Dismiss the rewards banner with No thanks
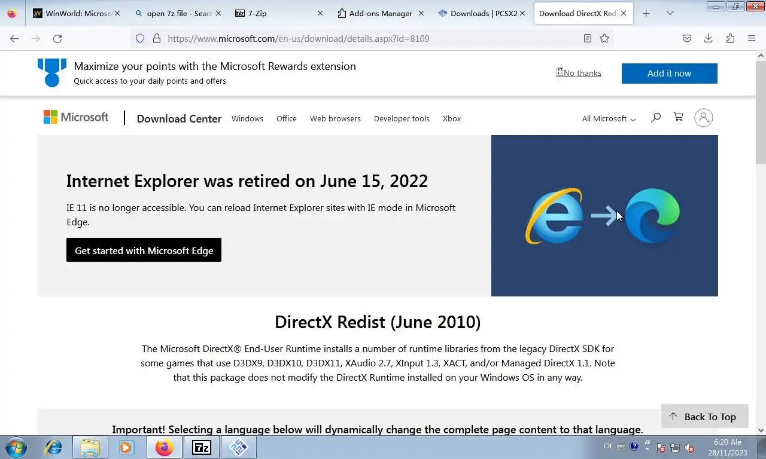The image size is (766, 459). 579,73
